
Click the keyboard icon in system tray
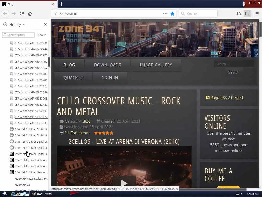tap(238, 194)
